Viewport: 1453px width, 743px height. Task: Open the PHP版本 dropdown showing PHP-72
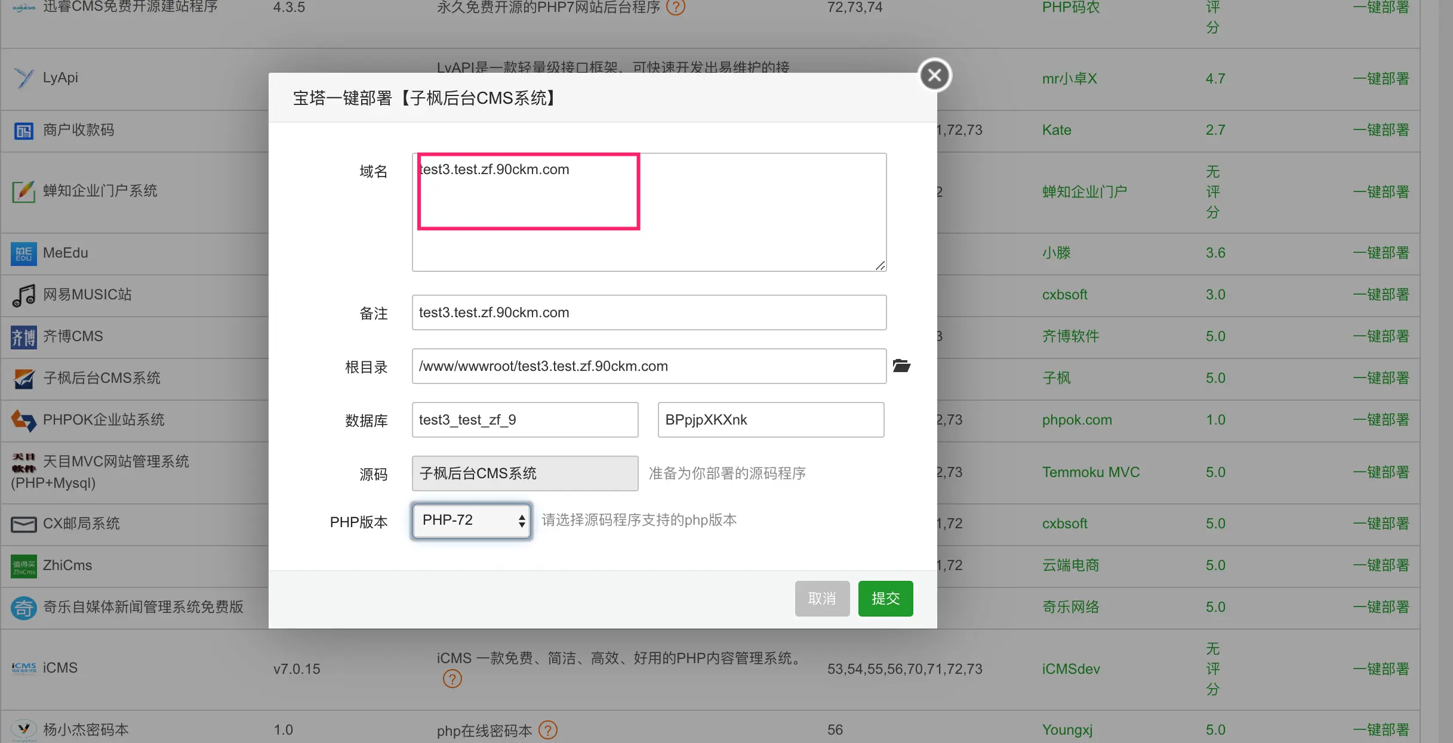click(x=471, y=521)
